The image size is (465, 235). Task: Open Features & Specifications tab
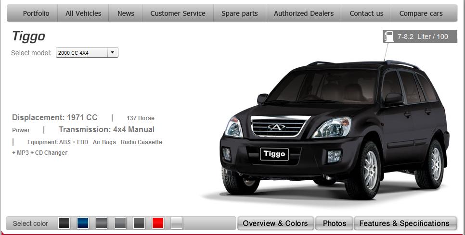[x=404, y=223]
